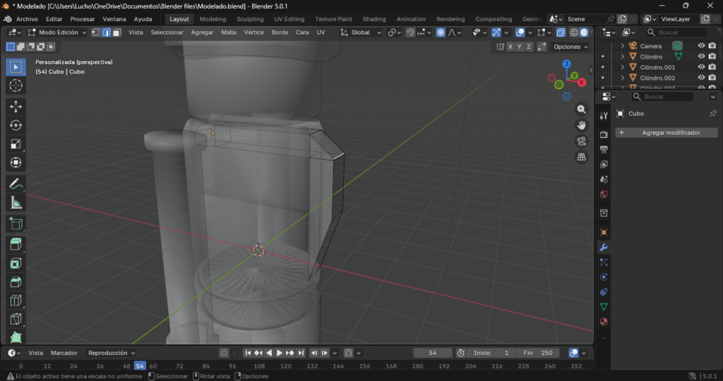723x381 pixels.
Task: Jump to the first frame
Action: point(248,353)
